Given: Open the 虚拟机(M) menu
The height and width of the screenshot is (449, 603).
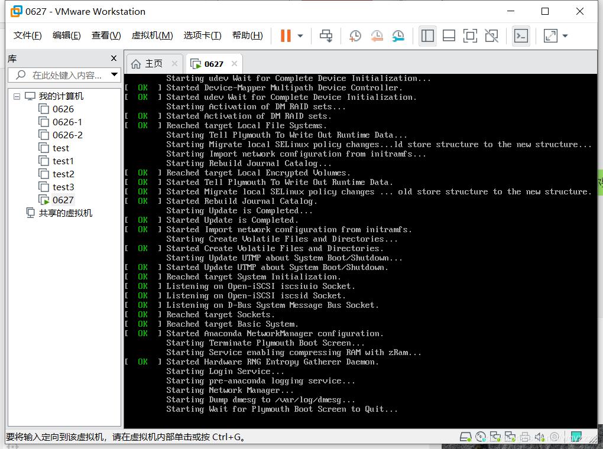Looking at the screenshot, I should click(x=152, y=35).
